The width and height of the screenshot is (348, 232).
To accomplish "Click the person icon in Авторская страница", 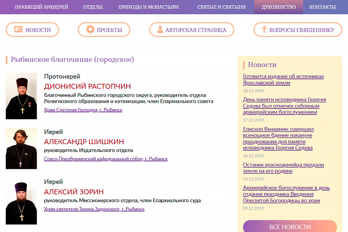I will pos(160,29).
